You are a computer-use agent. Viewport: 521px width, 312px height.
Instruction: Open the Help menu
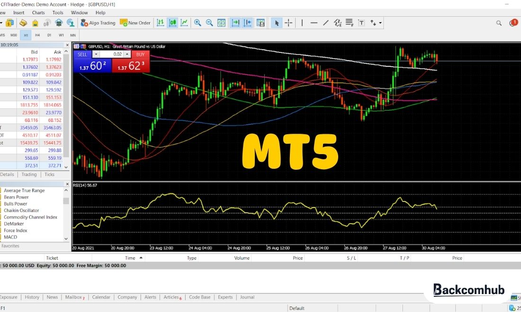pos(100,13)
